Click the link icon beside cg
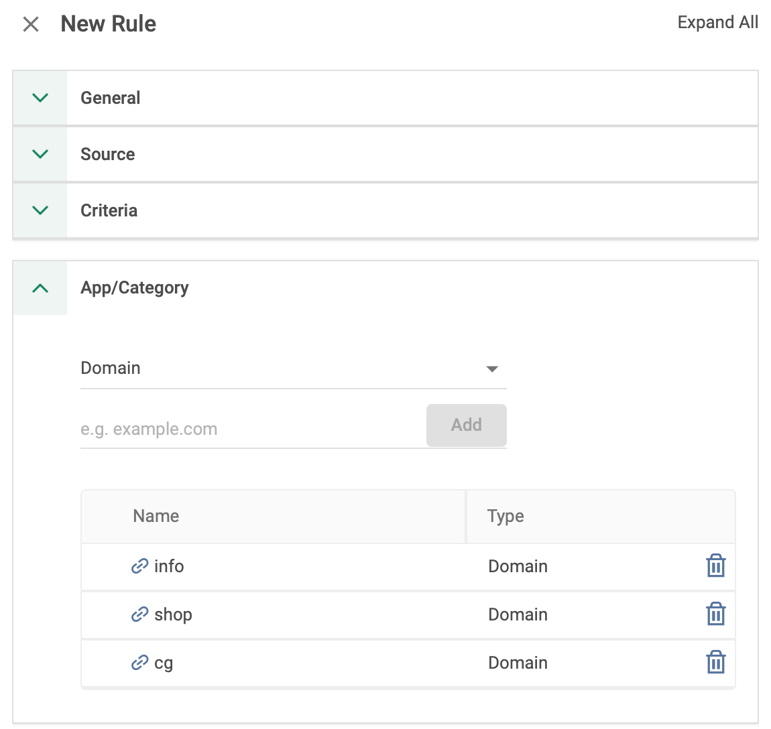This screenshot has height=729, width=771. pyautogui.click(x=139, y=663)
